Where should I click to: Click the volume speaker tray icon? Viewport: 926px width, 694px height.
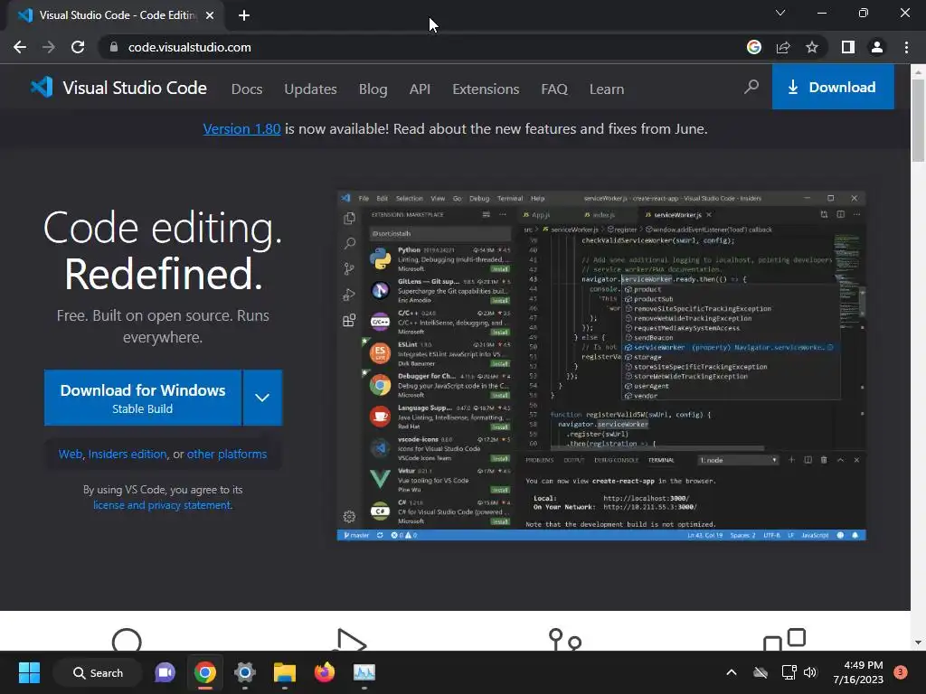809,672
